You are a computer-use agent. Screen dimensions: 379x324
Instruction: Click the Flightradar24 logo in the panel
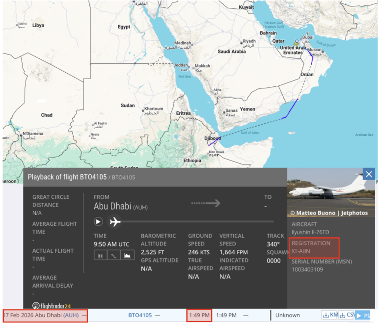pyautogui.click(x=52, y=306)
